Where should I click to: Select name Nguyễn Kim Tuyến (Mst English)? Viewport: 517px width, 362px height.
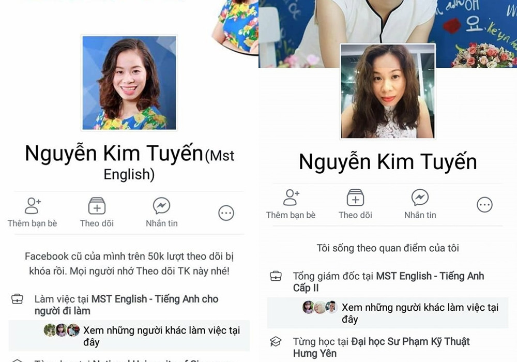pos(129,162)
